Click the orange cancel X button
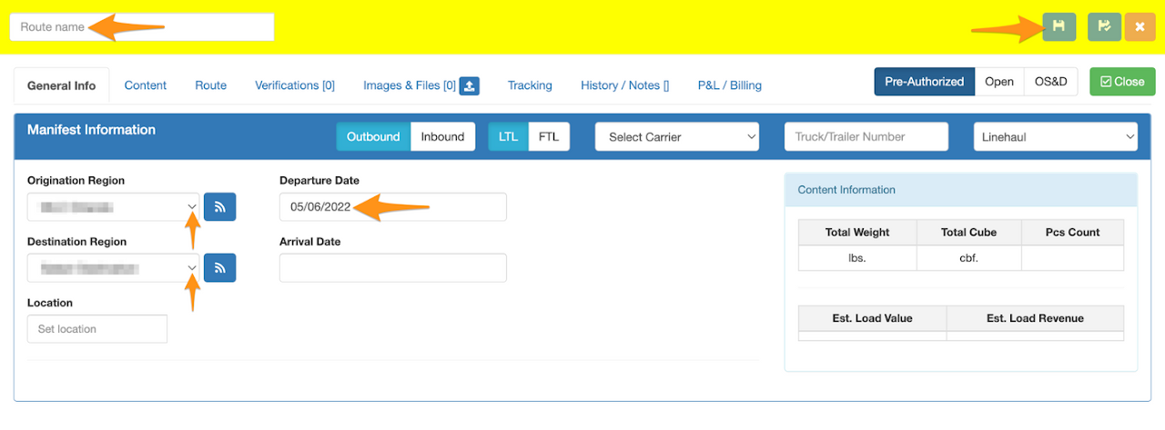Image resolution: width=1165 pixels, height=430 pixels. click(1140, 26)
